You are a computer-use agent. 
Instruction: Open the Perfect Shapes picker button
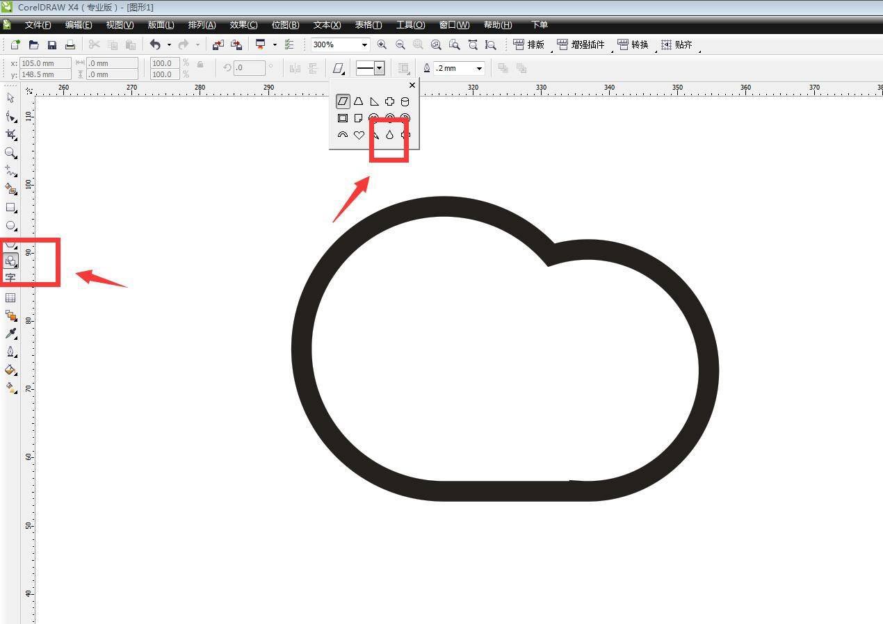[x=339, y=68]
